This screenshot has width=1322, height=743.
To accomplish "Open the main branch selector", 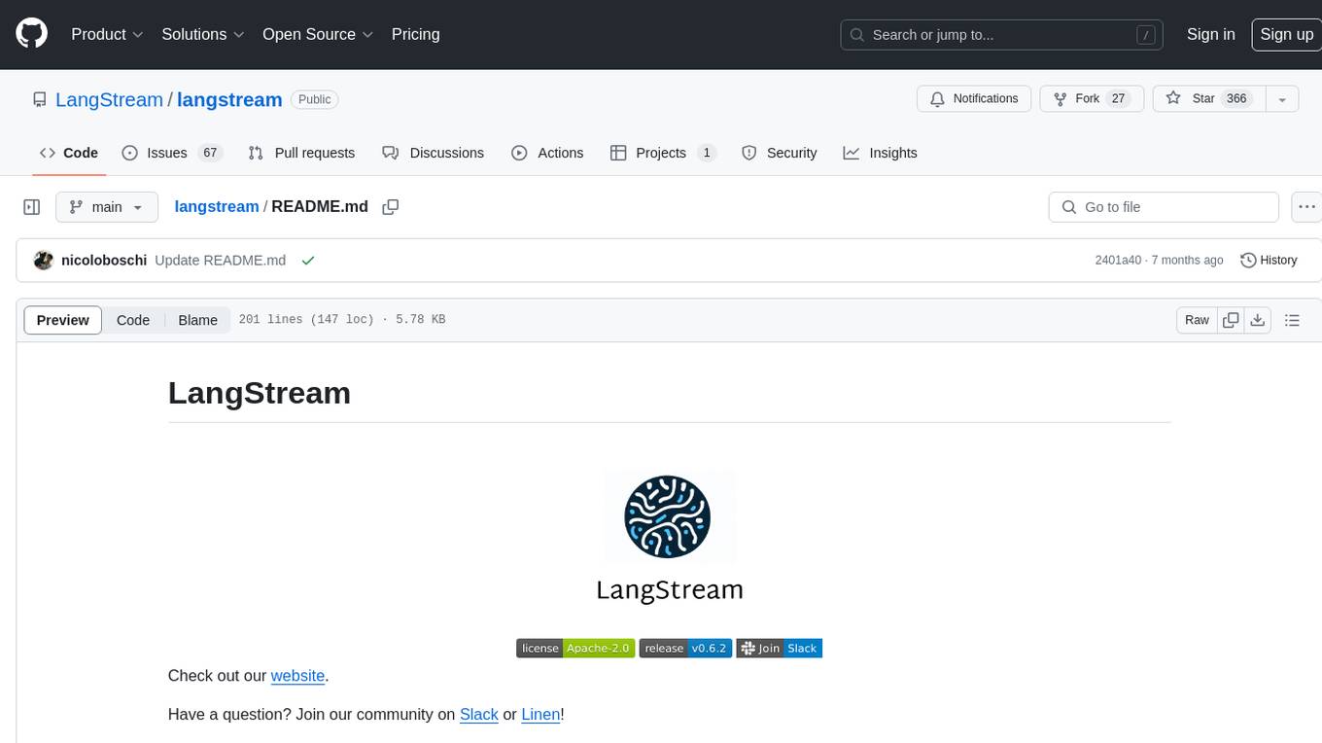I will 107,207.
